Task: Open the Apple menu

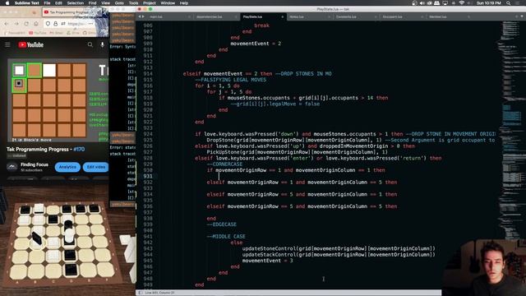Action: coord(7,3)
